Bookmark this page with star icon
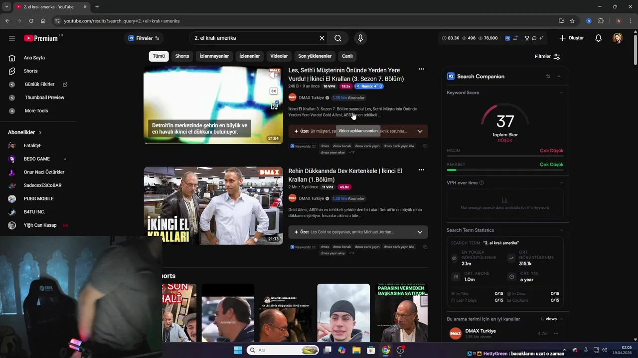Image resolution: width=638 pixels, height=358 pixels. 572,21
